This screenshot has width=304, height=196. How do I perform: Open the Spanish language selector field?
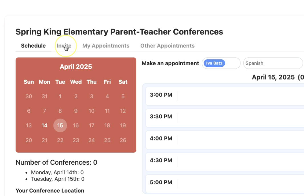pos(273,63)
